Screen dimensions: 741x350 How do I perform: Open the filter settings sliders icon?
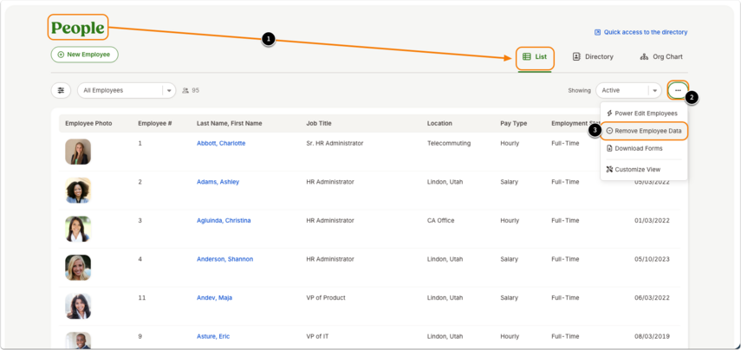tap(61, 90)
